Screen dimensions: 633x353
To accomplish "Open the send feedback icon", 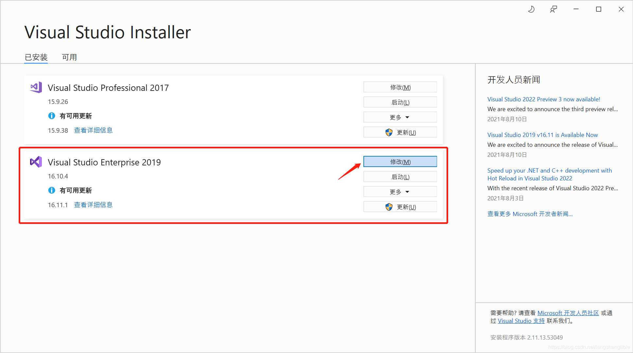I will coord(554,9).
